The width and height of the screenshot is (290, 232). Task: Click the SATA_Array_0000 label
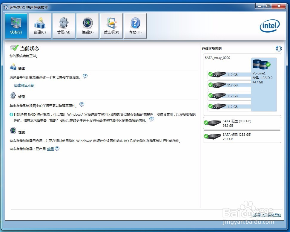point(217,58)
